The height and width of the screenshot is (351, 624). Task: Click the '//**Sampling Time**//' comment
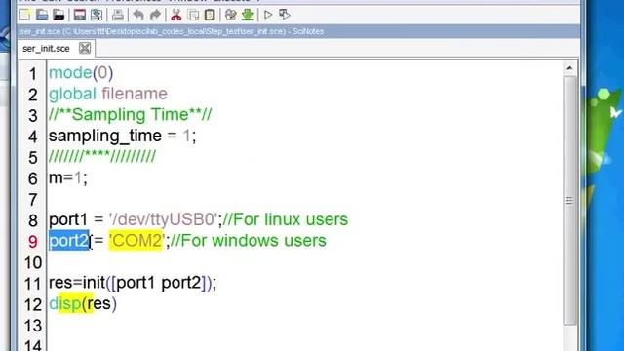point(130,115)
